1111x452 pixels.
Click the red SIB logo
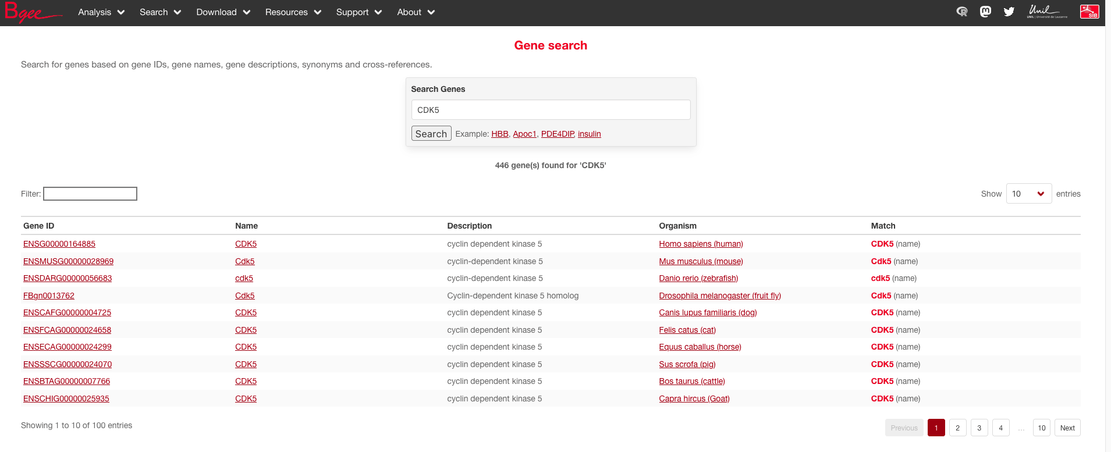[1089, 12]
